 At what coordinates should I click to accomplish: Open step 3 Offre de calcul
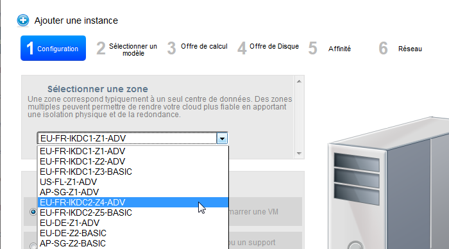coord(198,47)
